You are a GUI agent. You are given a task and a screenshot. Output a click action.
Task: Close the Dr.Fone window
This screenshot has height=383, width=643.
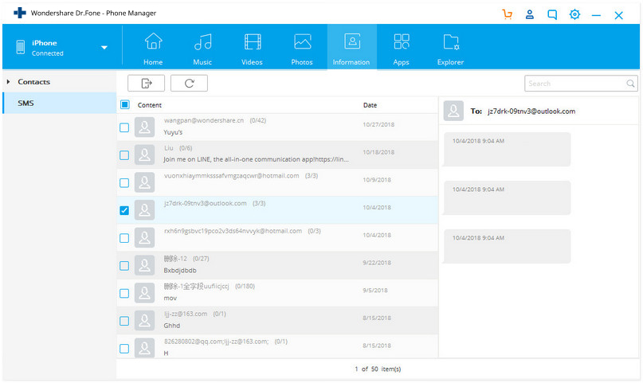618,16
